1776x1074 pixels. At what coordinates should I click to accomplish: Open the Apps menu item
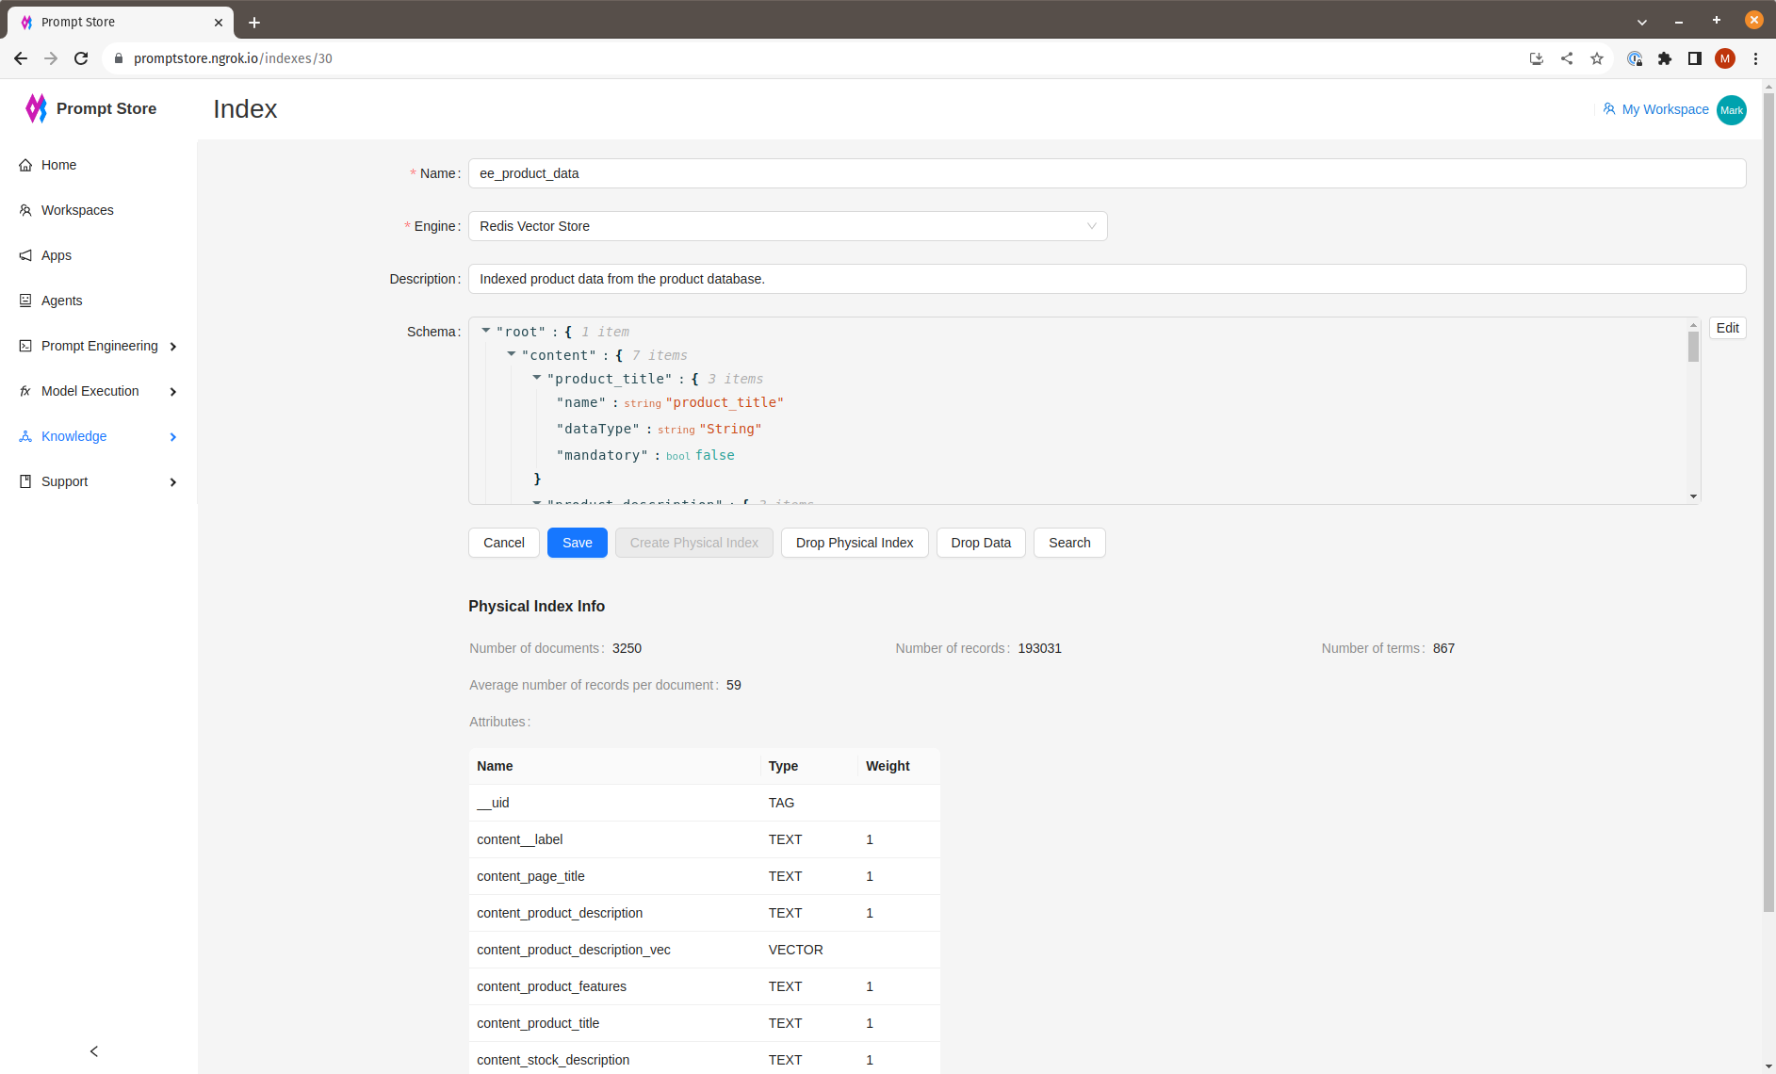(98, 255)
